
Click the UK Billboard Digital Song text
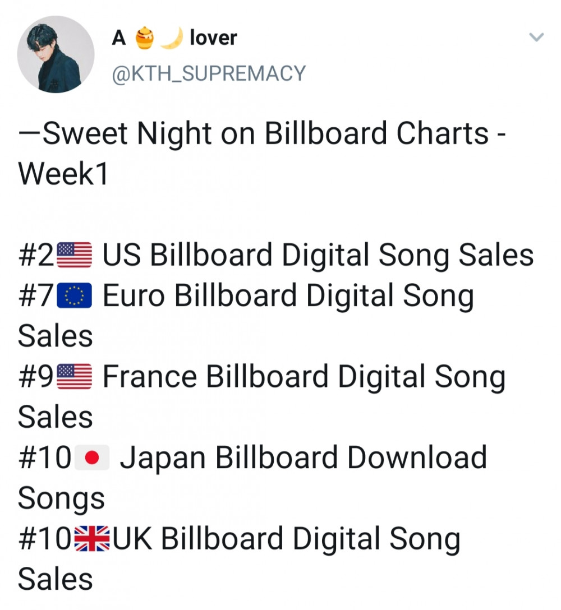pos(287,539)
